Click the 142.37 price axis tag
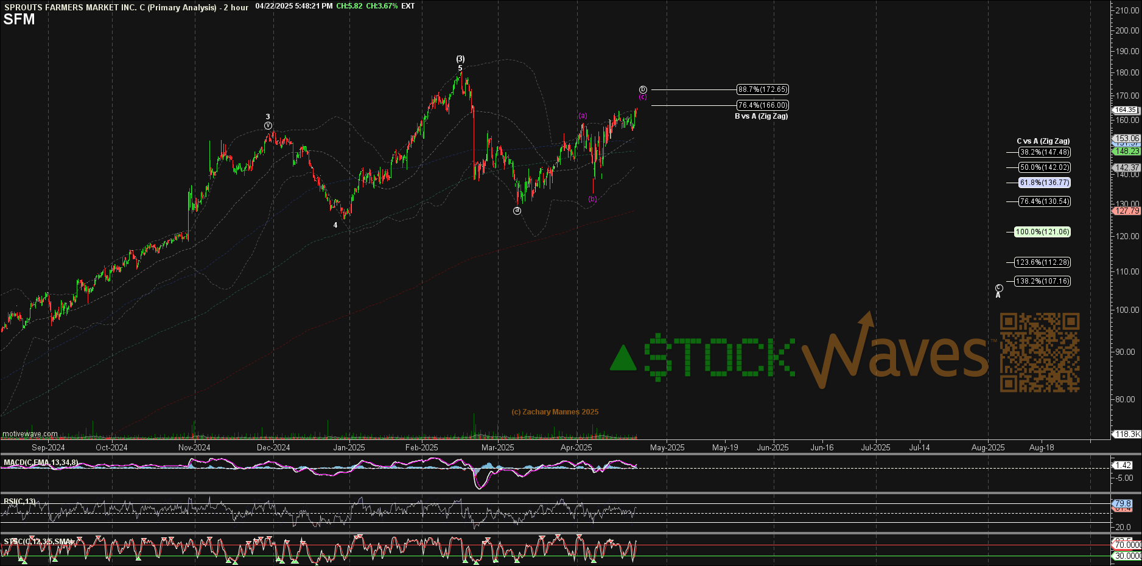1142x566 pixels. (x=1126, y=167)
